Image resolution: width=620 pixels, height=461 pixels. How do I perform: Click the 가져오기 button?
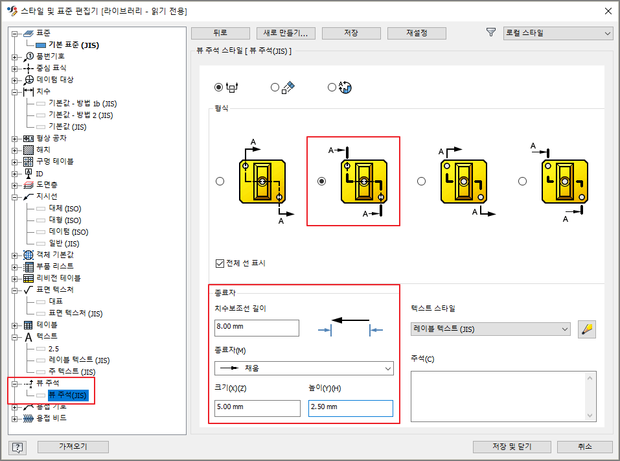73,447
